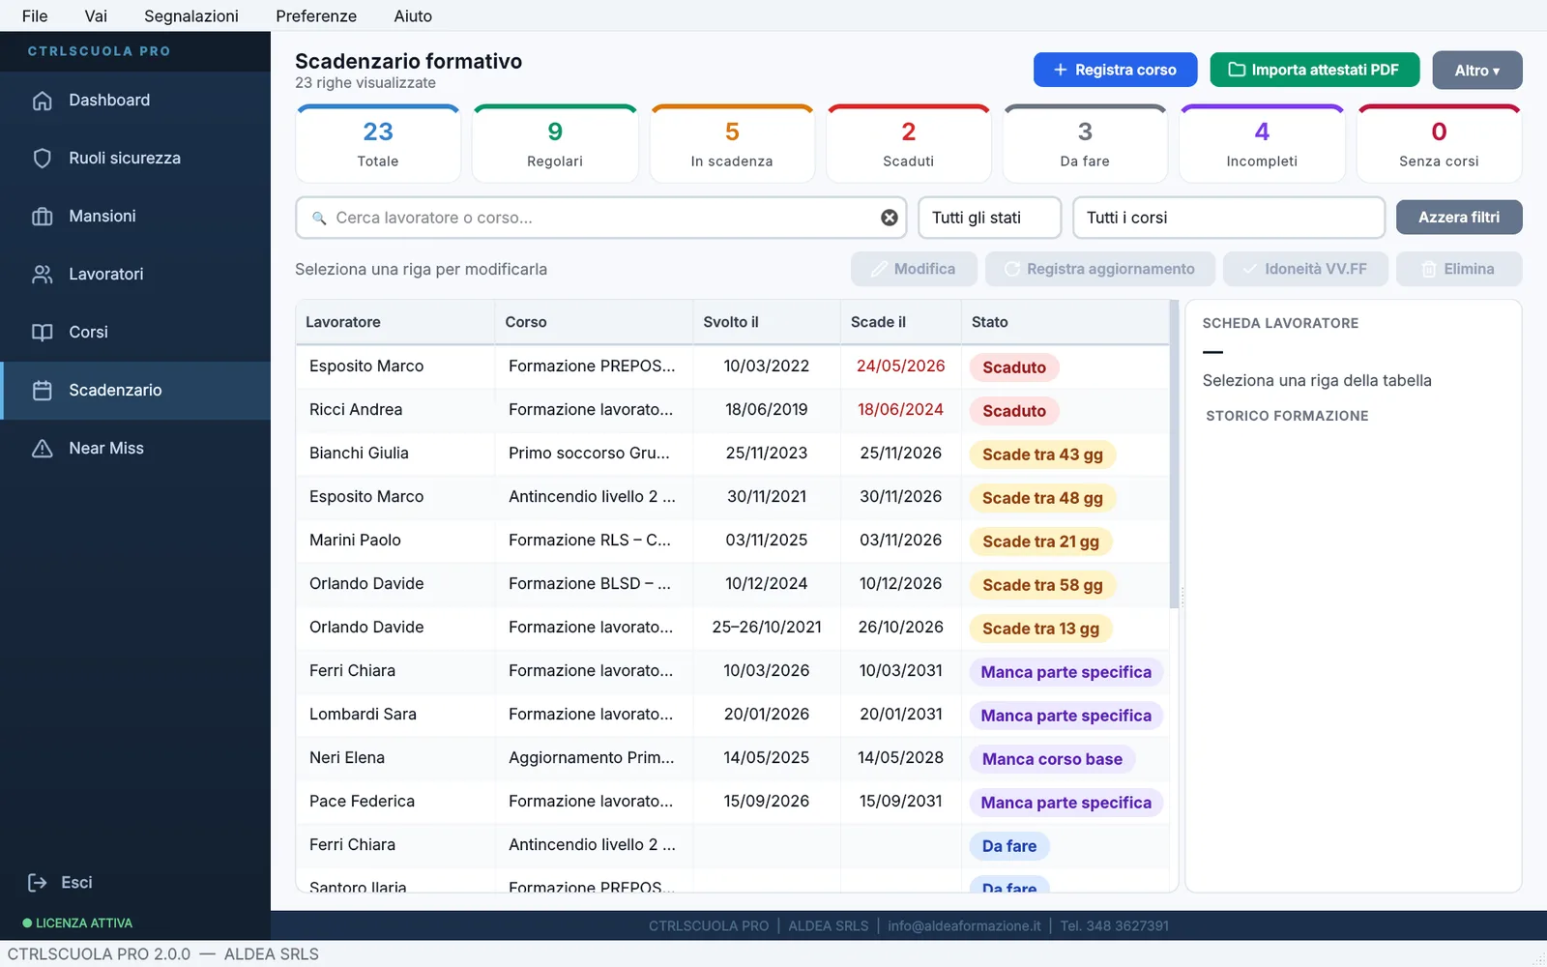Expand the Altro dropdown button
This screenshot has width=1547, height=967.
tap(1477, 70)
